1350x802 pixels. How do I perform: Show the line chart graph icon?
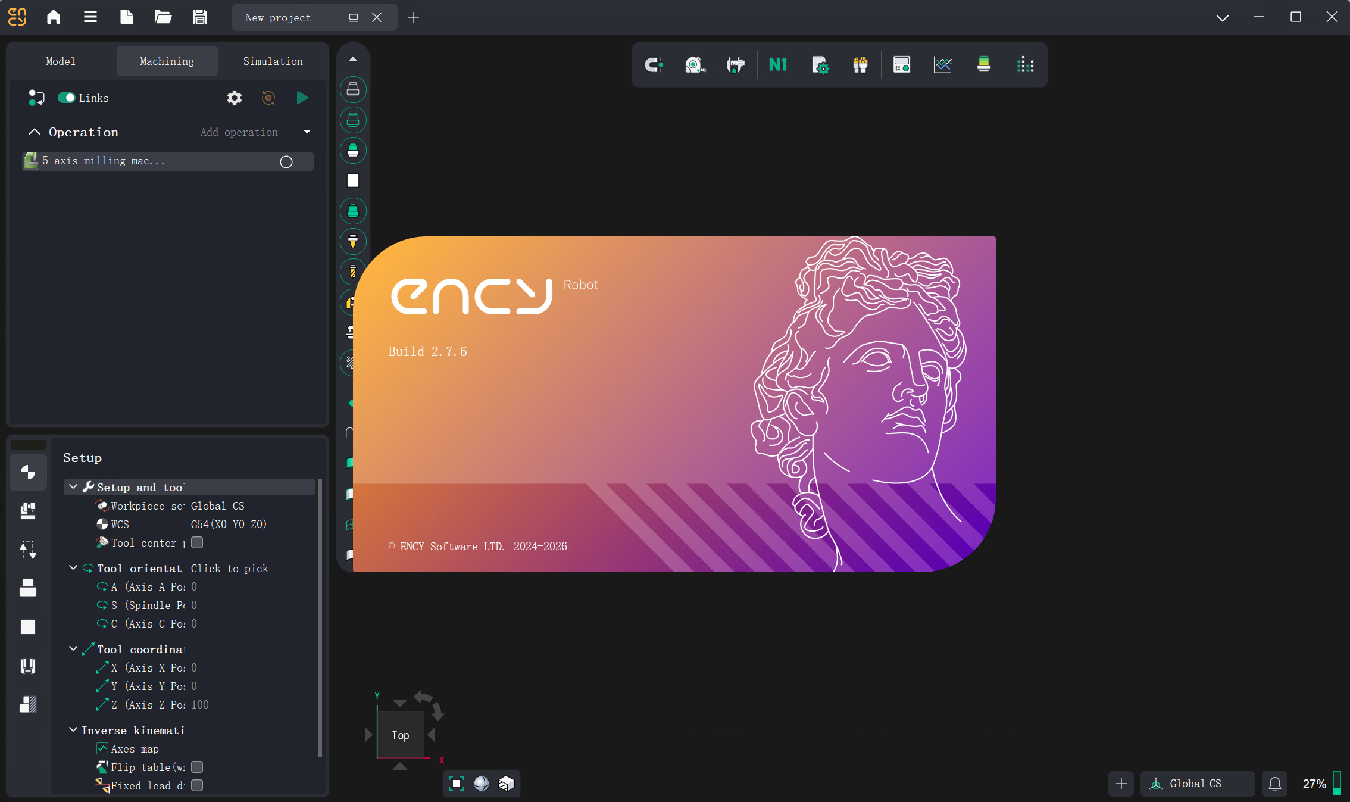(x=943, y=65)
